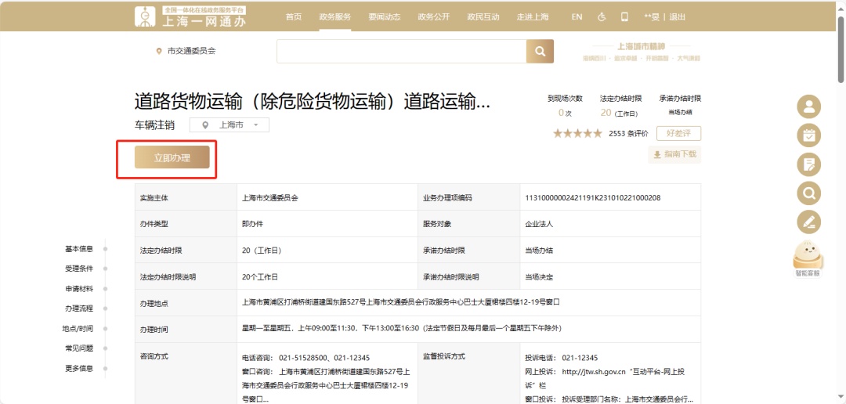
Task: Click the 退出 logout link
Action: [678, 16]
